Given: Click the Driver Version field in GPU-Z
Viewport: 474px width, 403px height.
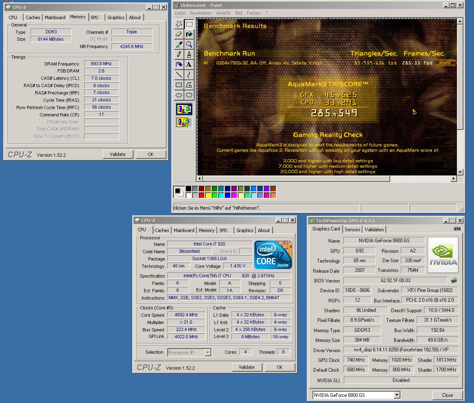Looking at the screenshot, I should [x=401, y=350].
